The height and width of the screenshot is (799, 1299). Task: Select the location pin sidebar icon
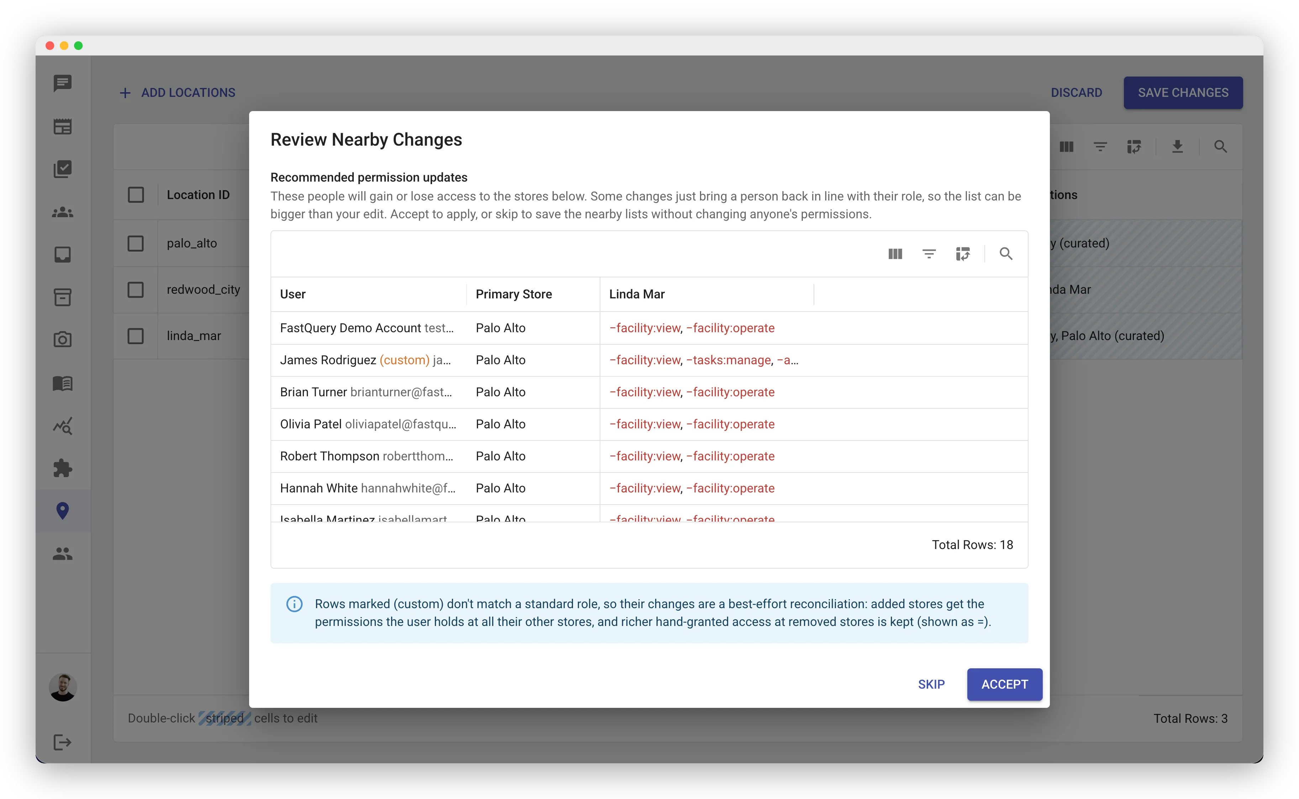62,511
